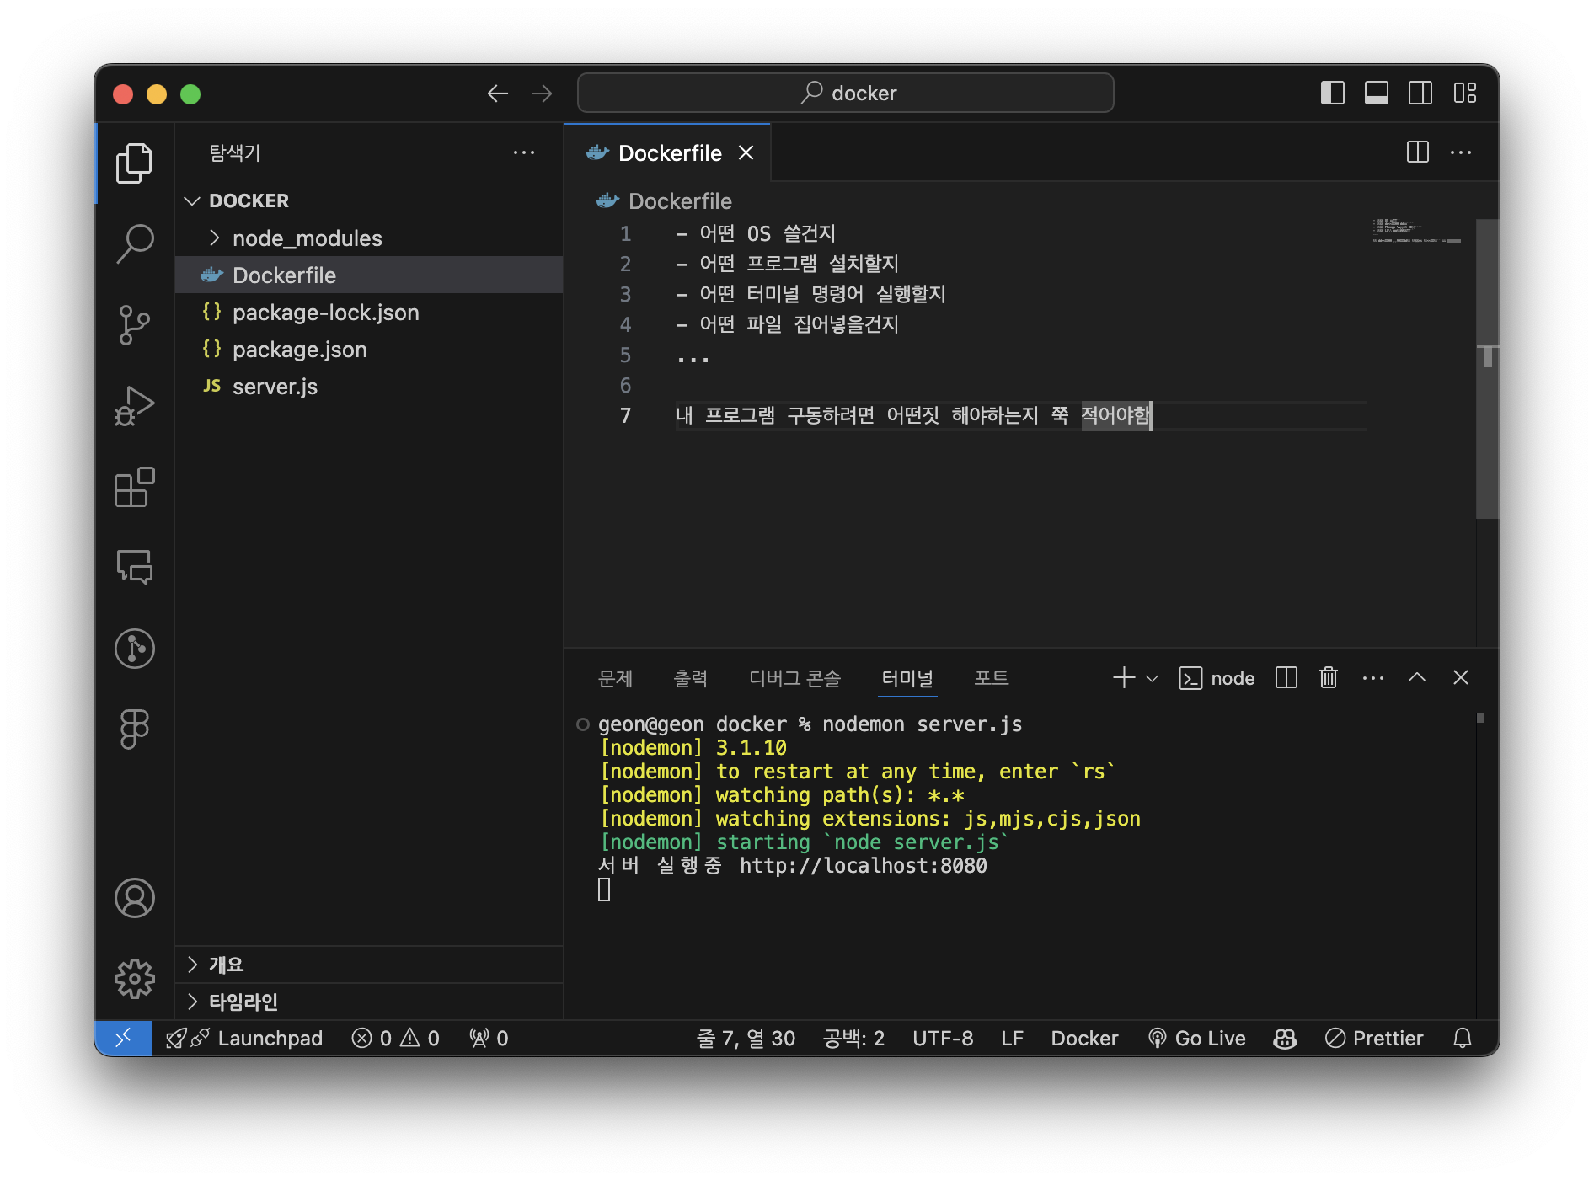Maximize the panel with up chevron
Viewport: 1594px width, 1181px height.
point(1417,677)
